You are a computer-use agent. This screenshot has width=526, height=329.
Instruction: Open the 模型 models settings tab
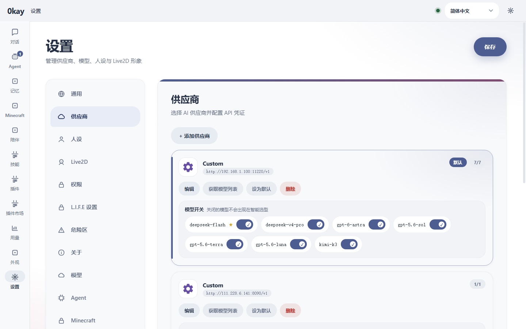click(95, 275)
